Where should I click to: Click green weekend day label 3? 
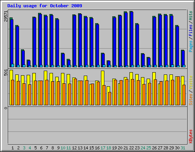(x=24, y=148)
